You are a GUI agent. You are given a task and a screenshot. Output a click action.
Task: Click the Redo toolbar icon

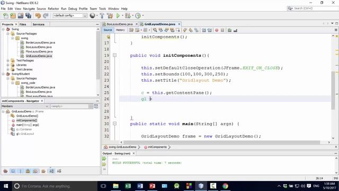click(x=46, y=15)
